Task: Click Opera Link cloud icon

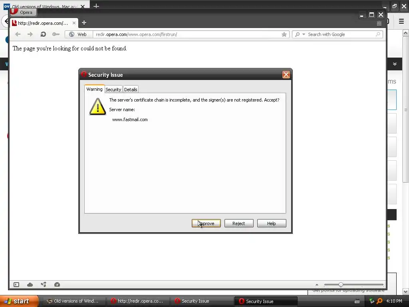Action: pyautogui.click(x=30, y=285)
